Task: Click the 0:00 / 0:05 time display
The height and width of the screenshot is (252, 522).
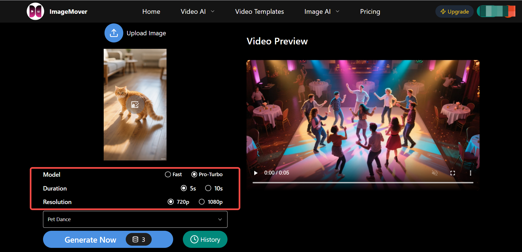Action: [x=277, y=173]
